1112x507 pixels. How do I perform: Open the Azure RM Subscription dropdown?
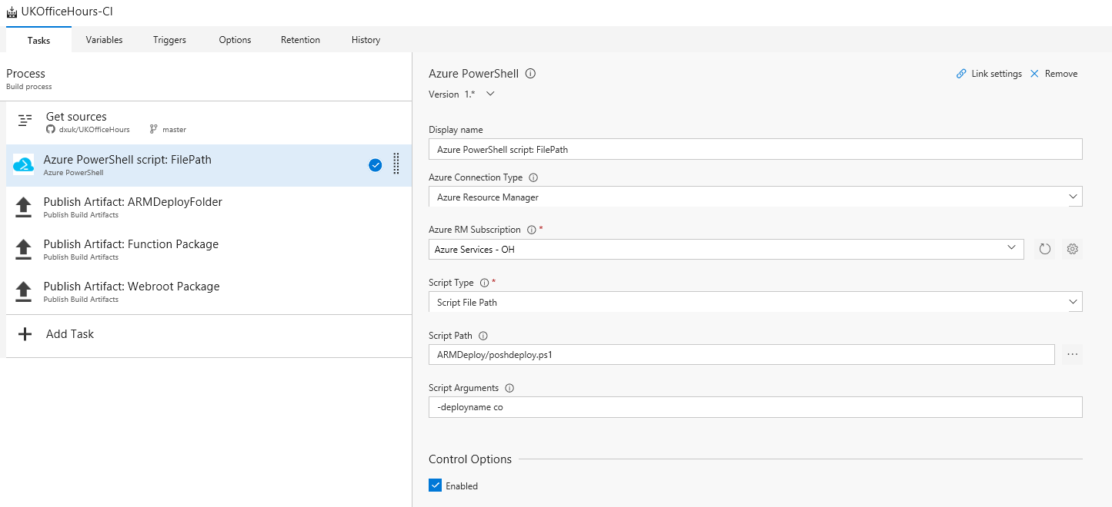726,249
